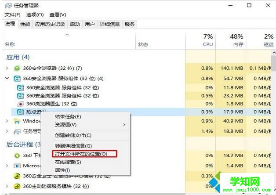Click the icon of 360安全浏览器 服务组件 (4) group

tap(17, 79)
